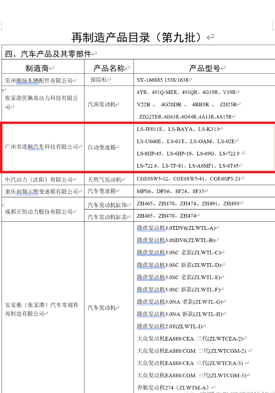This screenshot has width=275, height=393.
Task: Click 路虎发动机5.0SC 老款(ZLWTL-E)
Action: [178, 277]
